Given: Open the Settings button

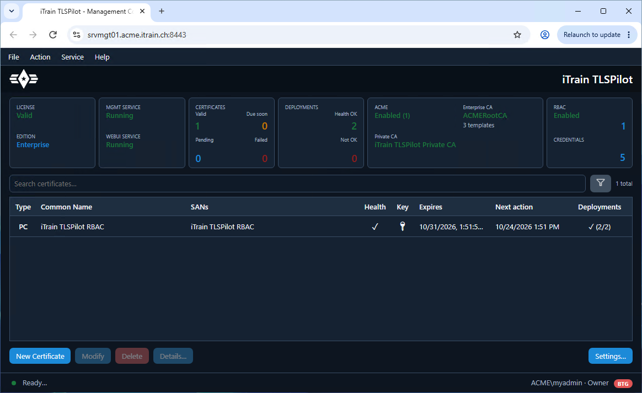Looking at the screenshot, I should tap(610, 356).
